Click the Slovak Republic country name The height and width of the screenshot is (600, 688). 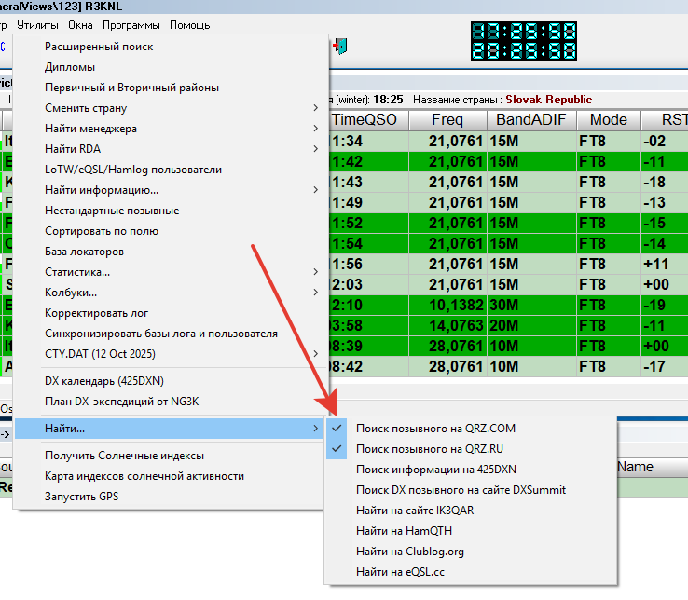pyautogui.click(x=548, y=100)
